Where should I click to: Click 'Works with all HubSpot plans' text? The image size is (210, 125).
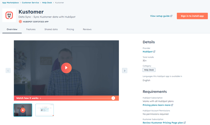point(158,101)
